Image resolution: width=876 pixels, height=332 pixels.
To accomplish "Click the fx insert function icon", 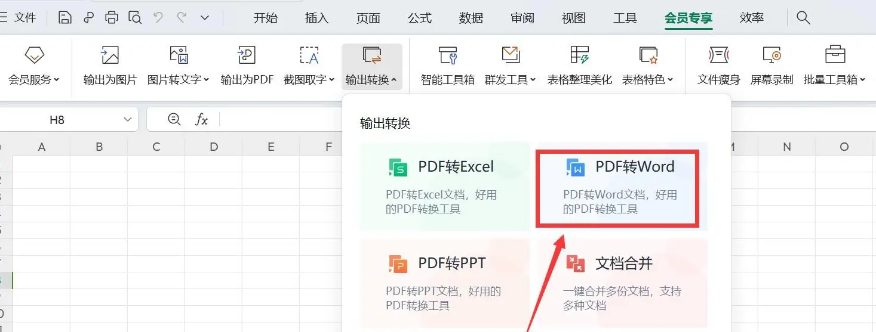I will [x=202, y=120].
